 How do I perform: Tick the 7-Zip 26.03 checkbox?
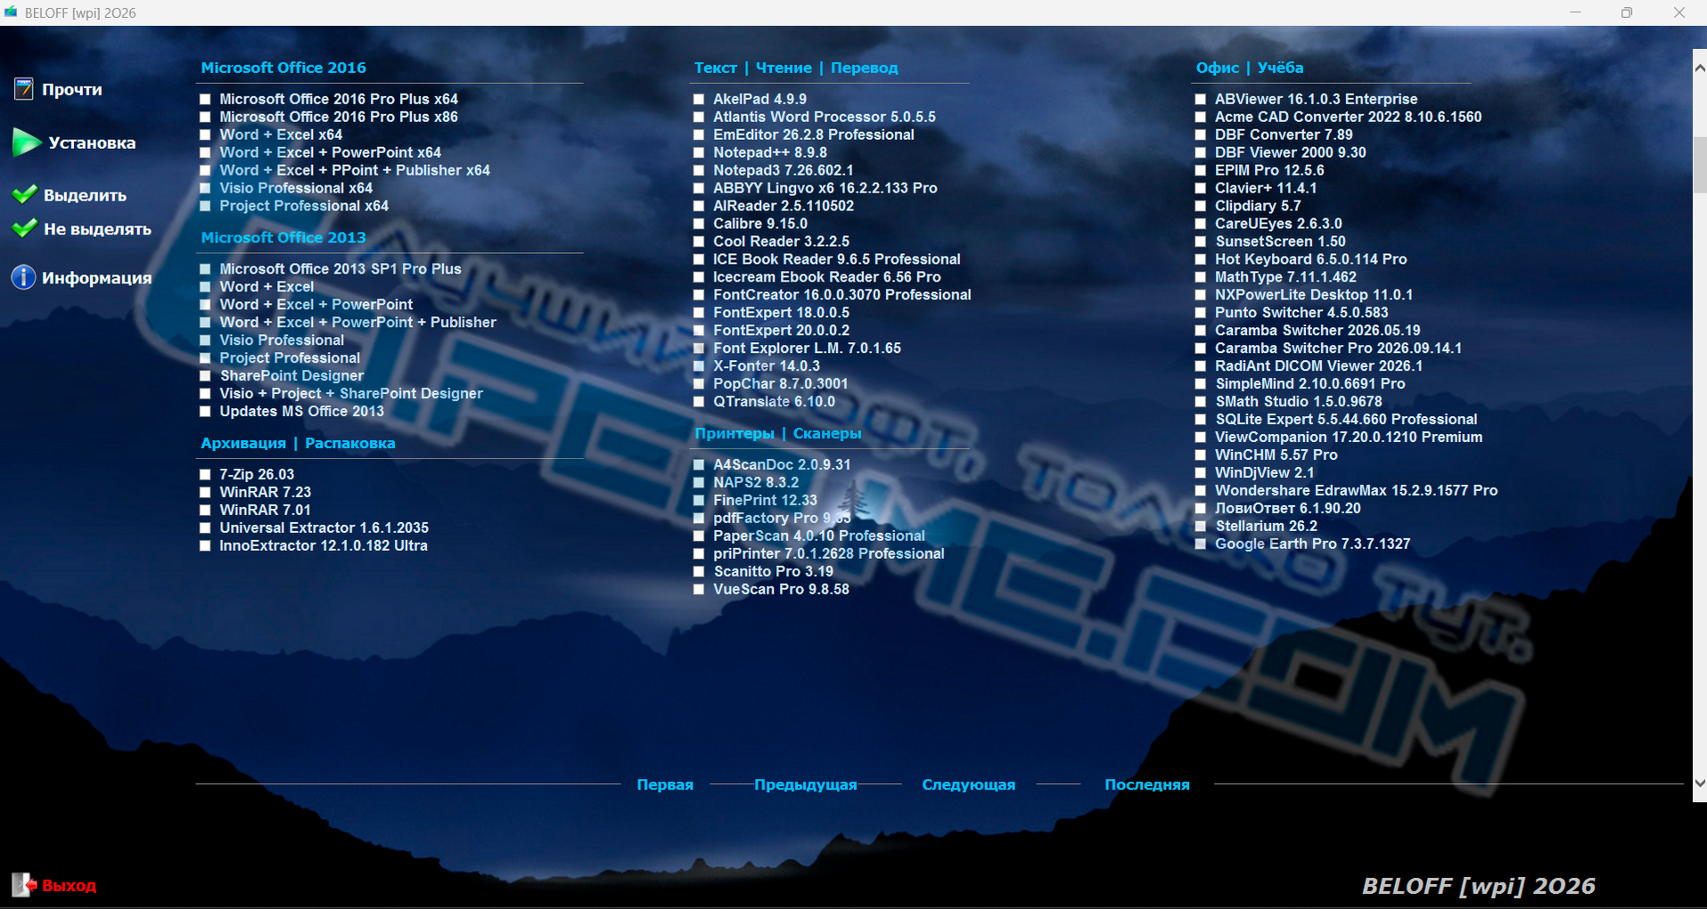coord(205,475)
